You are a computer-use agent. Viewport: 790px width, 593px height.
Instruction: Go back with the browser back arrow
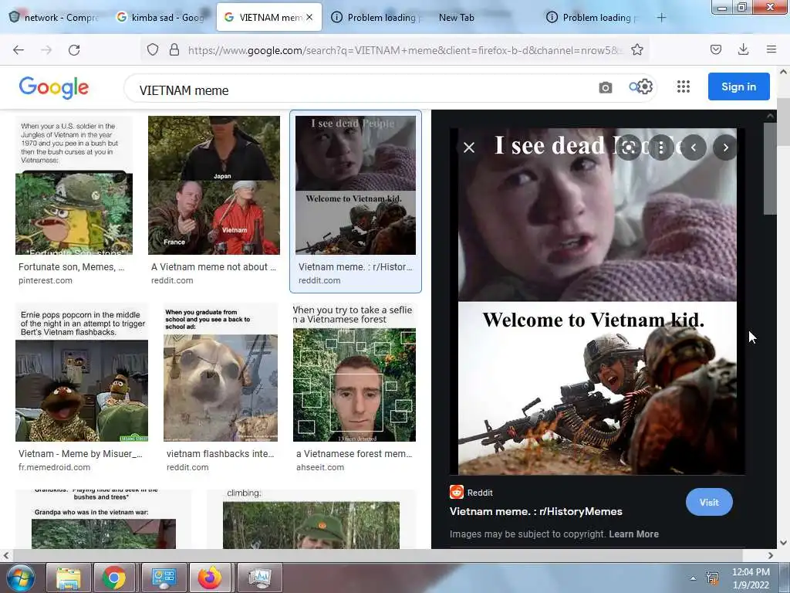[19, 50]
